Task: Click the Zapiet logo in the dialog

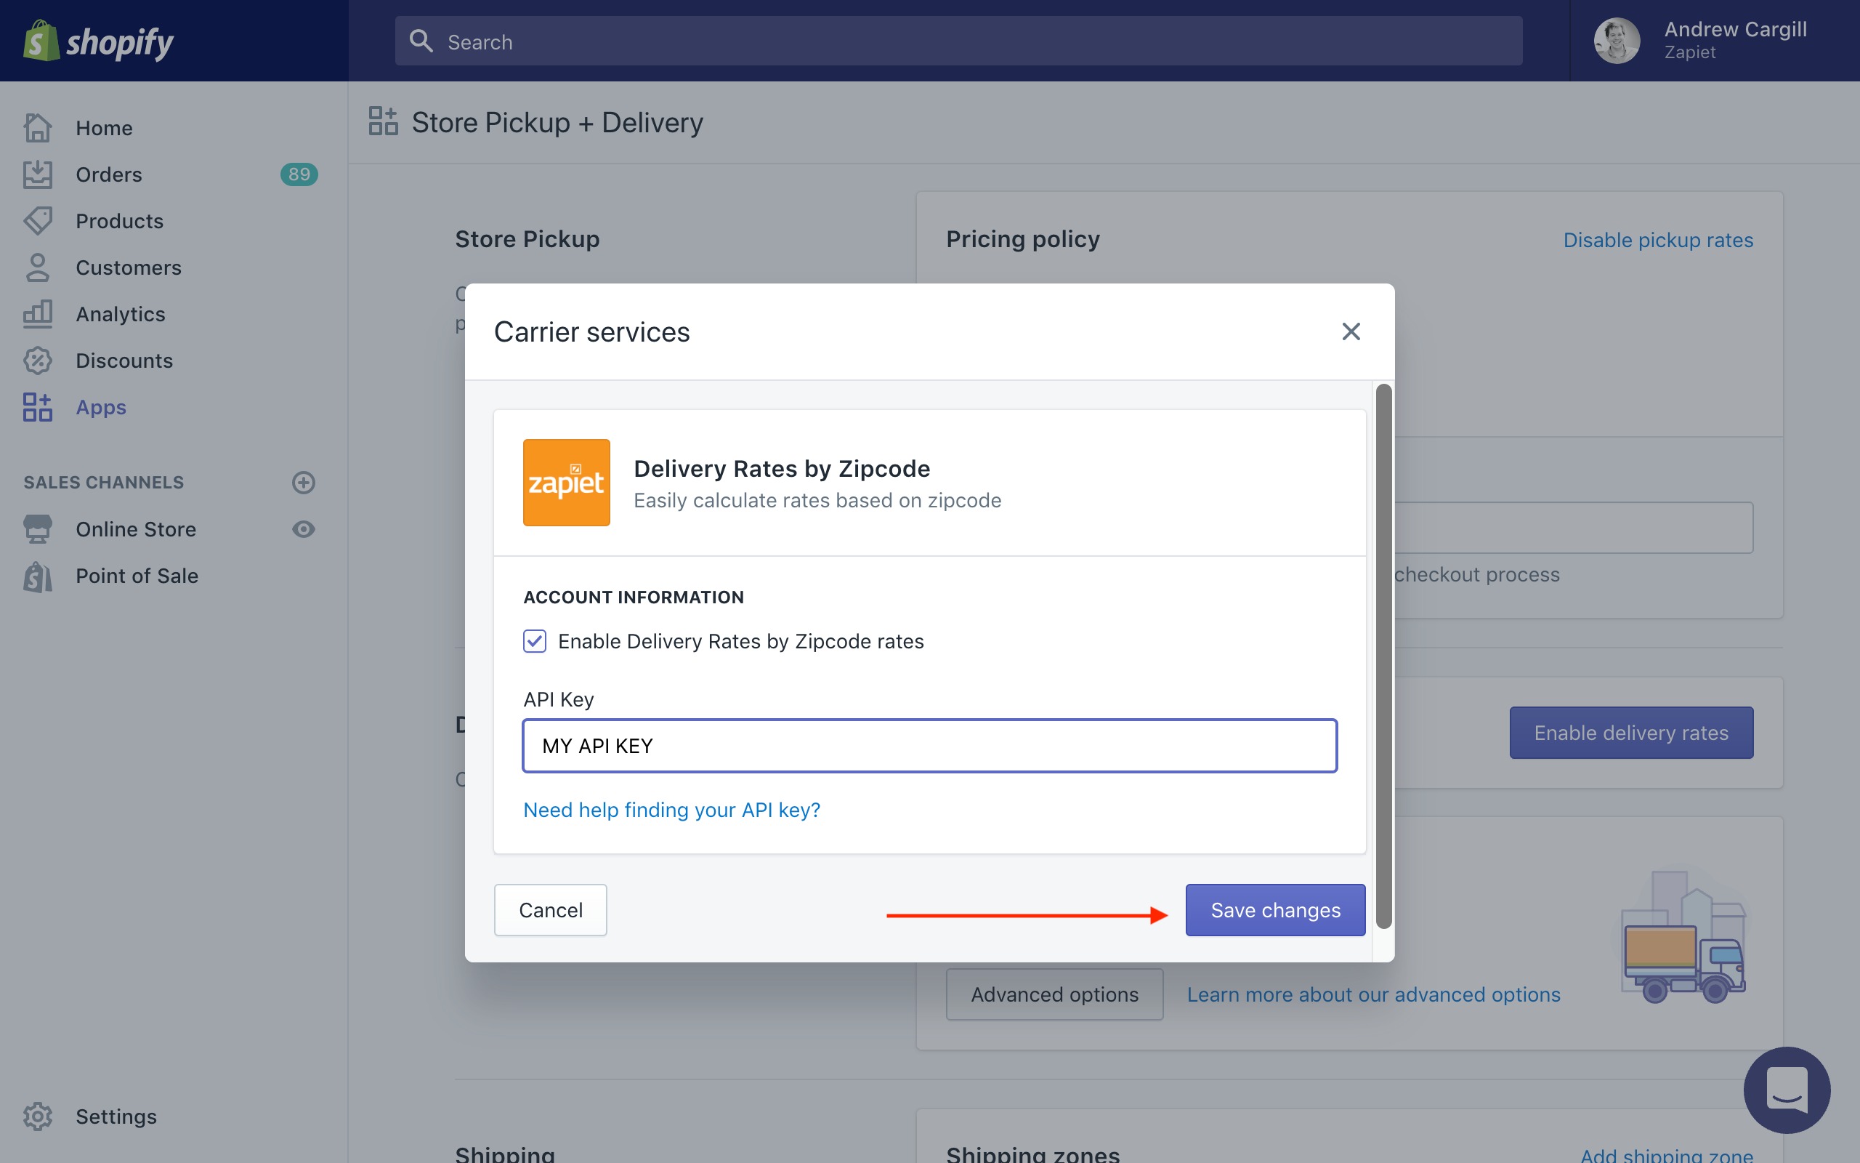Action: [x=567, y=482]
